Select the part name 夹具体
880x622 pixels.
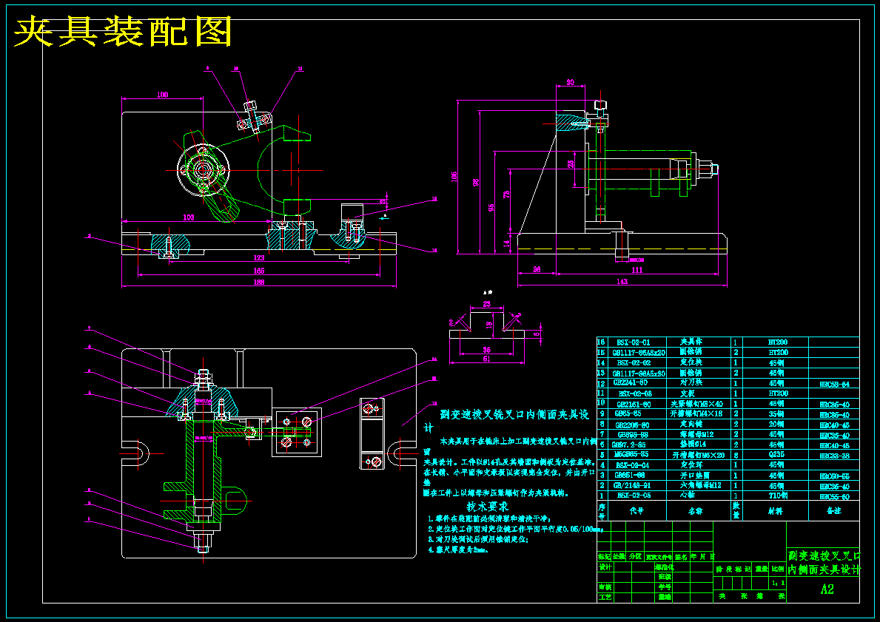tap(691, 342)
